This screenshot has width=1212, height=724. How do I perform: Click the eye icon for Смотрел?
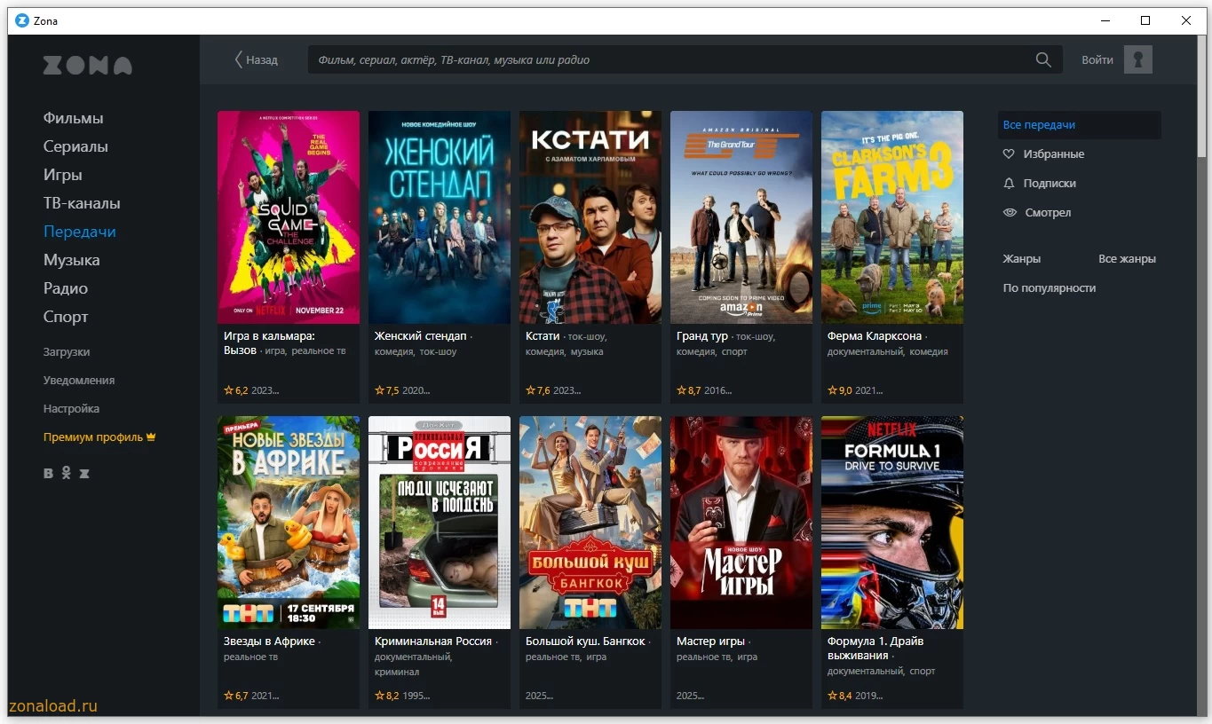[x=1010, y=213]
